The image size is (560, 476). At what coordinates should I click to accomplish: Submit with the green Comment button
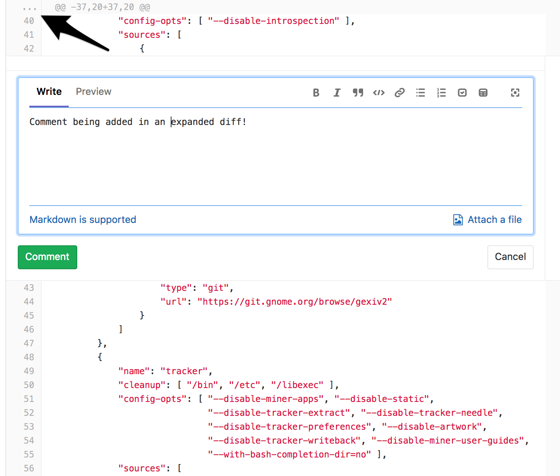(47, 257)
